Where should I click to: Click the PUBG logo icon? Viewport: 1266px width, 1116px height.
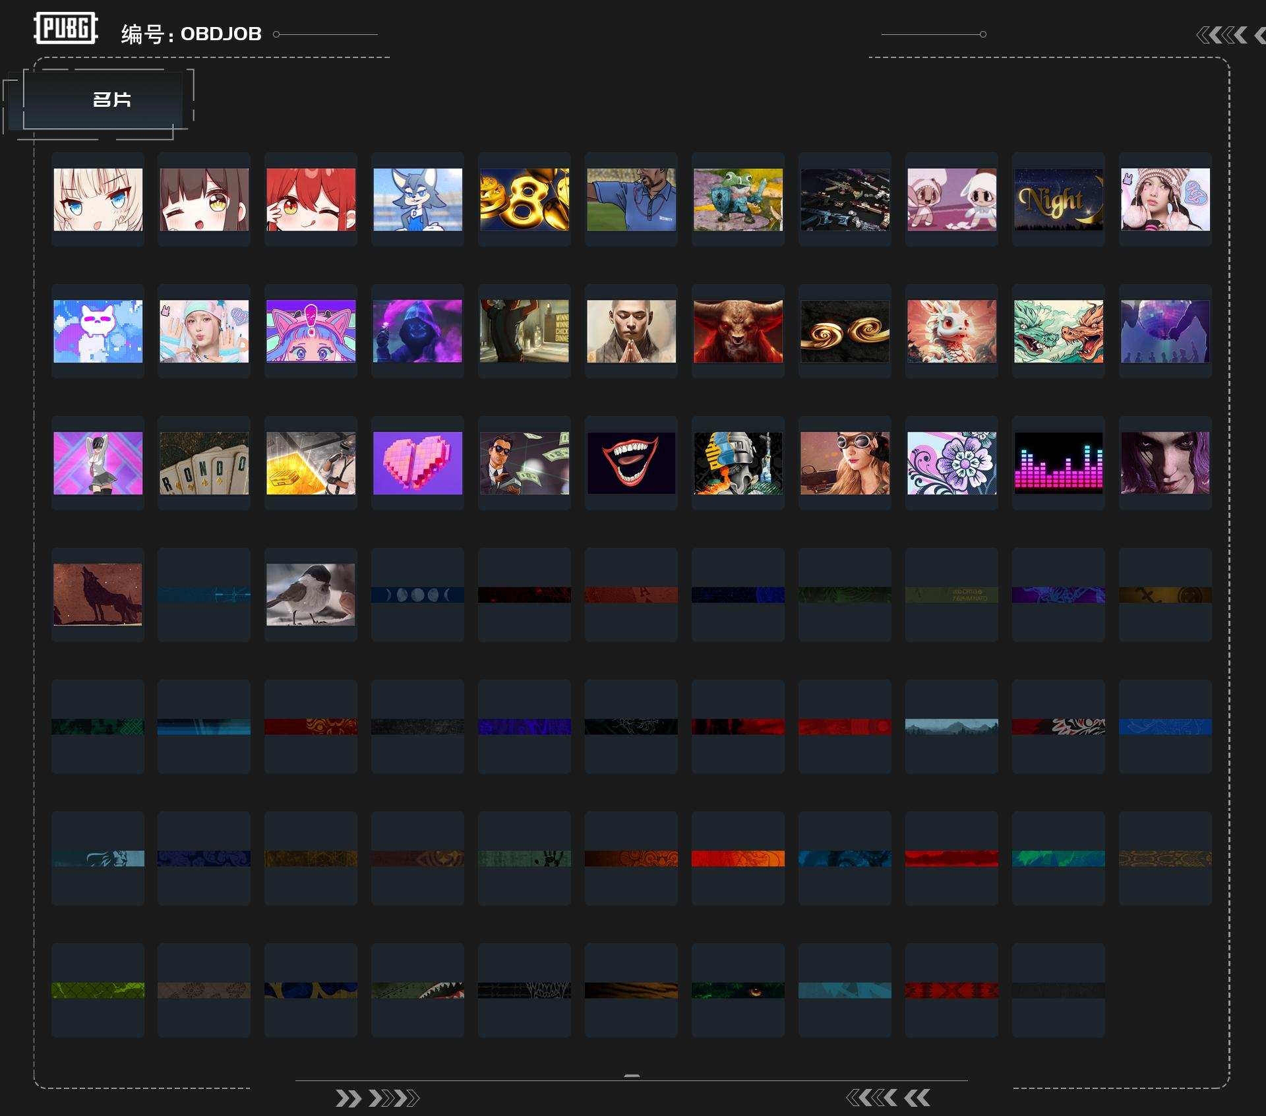click(65, 28)
